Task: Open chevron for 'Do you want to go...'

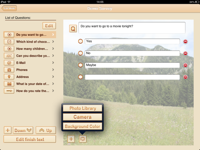Action: click(x=53, y=35)
